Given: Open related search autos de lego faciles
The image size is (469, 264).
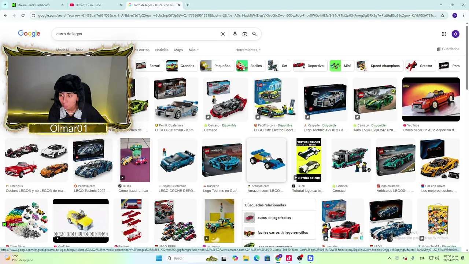Looking at the screenshot, I should [x=279, y=218].
